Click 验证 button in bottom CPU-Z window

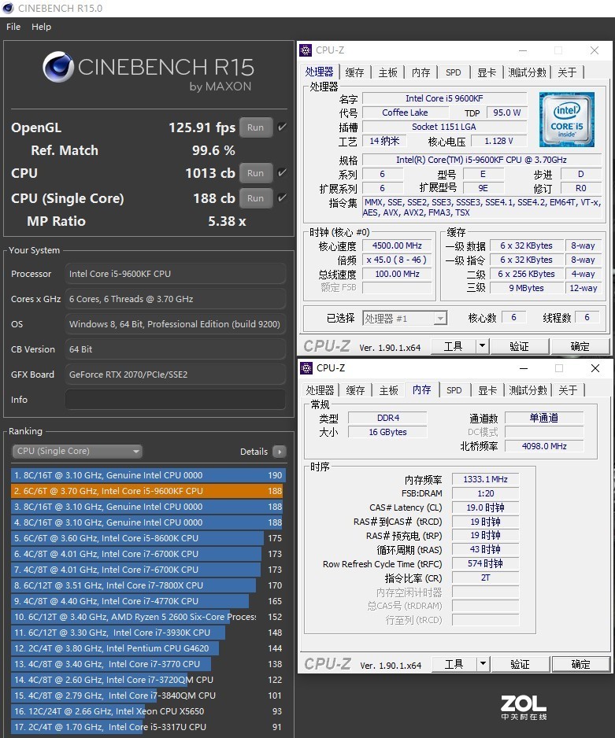(521, 665)
